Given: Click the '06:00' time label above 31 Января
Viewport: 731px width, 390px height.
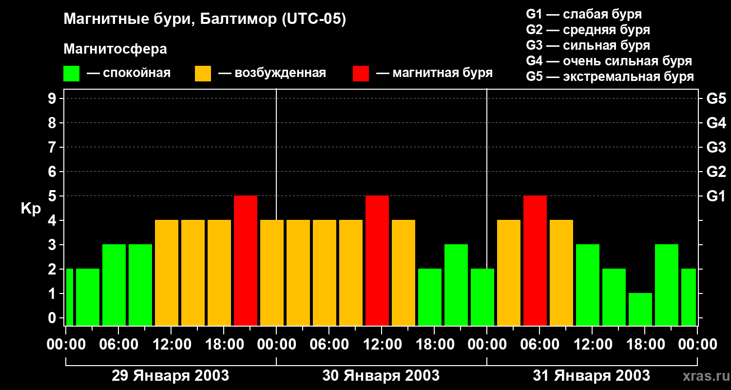Looking at the screenshot, I should [539, 345].
